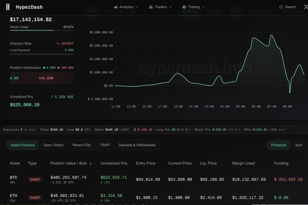This screenshot has width=308, height=205.
Task: Click the Entry Price column header
Action: (x=146, y=163)
